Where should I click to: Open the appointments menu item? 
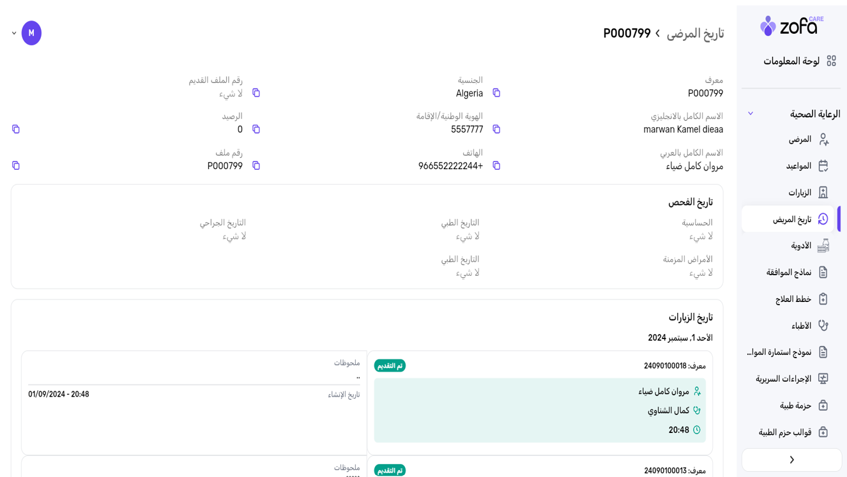(x=798, y=166)
